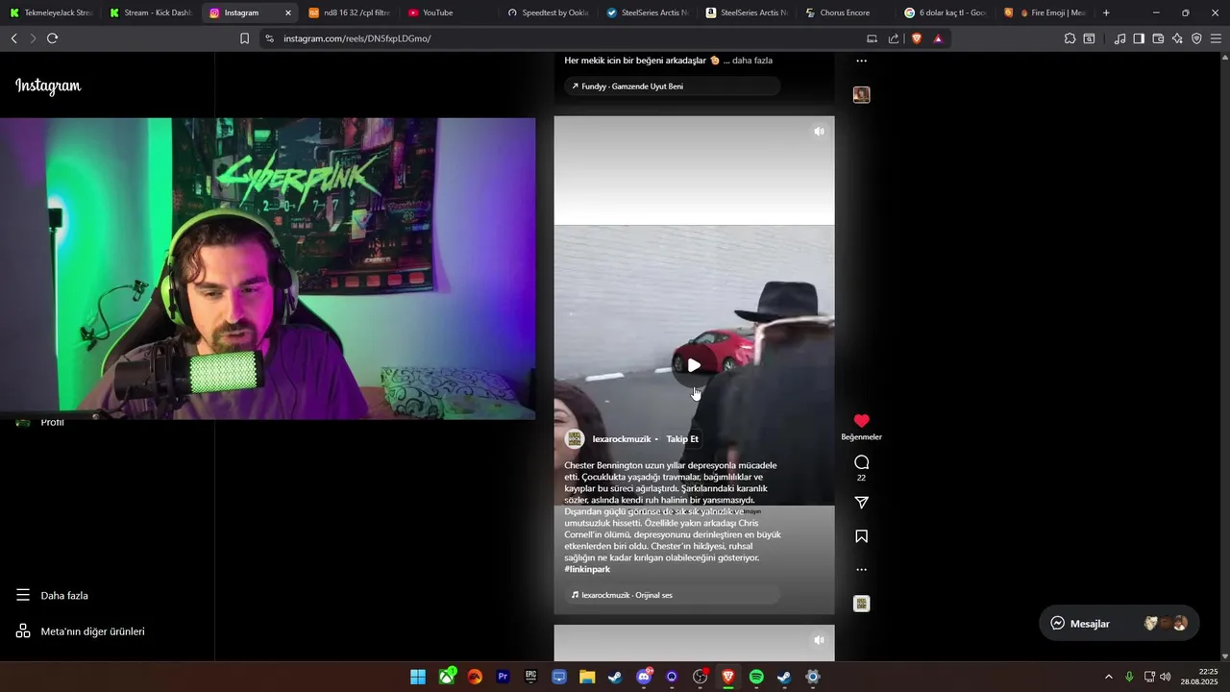Mute the lexarockmuzik reel audio
This screenshot has width=1230, height=692.
819,132
